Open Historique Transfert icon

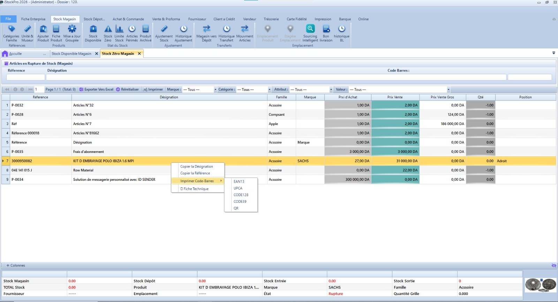pyautogui.click(x=226, y=33)
